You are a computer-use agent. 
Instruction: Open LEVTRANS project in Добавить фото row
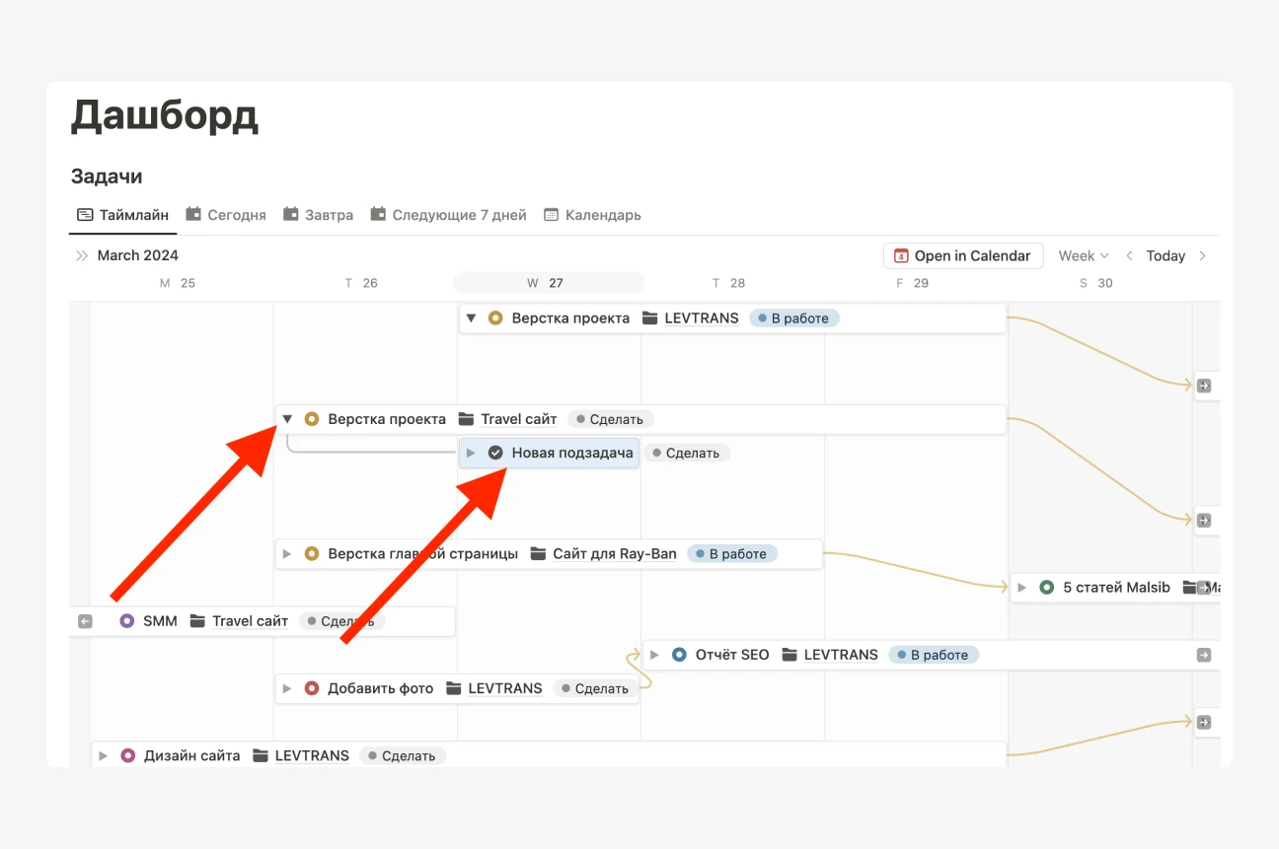coord(505,688)
